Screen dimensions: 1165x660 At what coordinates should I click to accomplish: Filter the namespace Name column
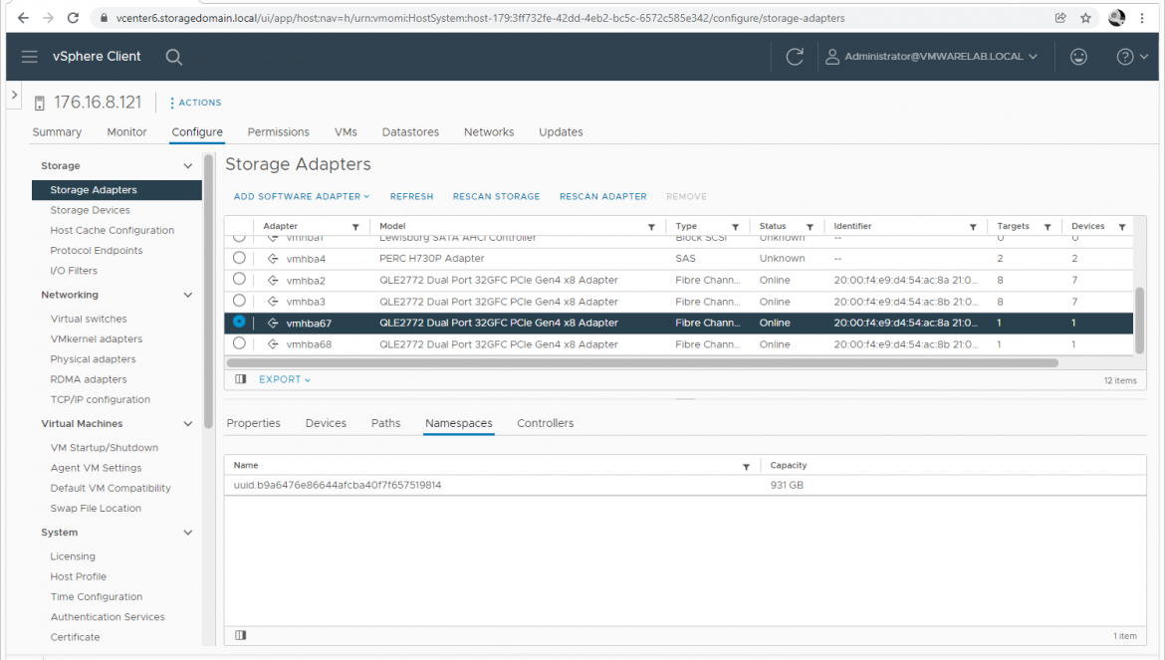746,467
